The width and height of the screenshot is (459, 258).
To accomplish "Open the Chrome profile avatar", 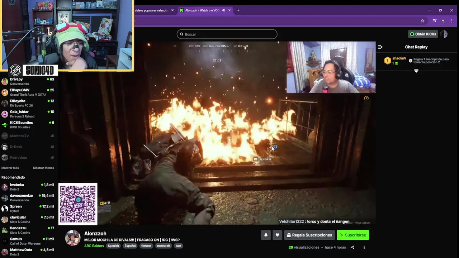I will (x=443, y=21).
